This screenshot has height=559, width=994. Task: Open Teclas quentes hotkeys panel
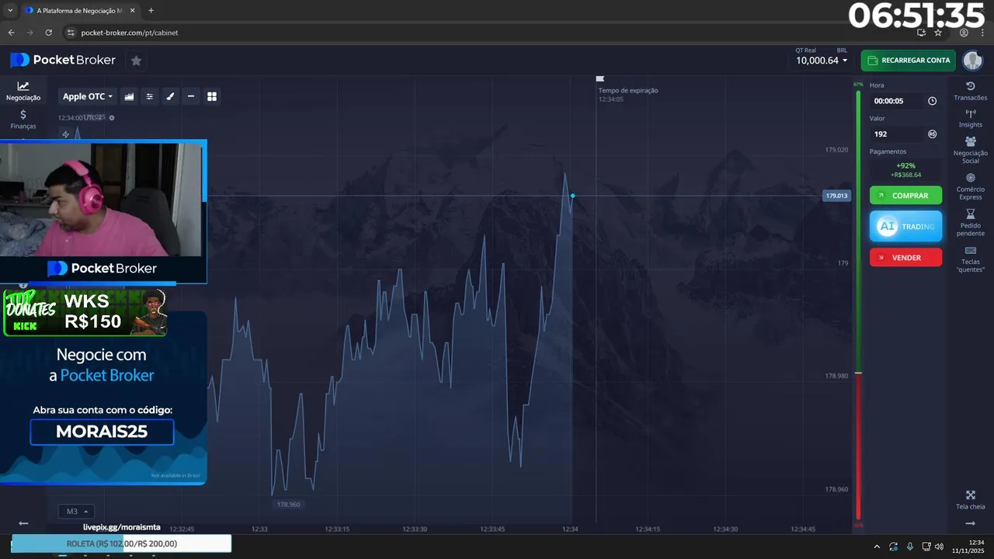pos(971,259)
